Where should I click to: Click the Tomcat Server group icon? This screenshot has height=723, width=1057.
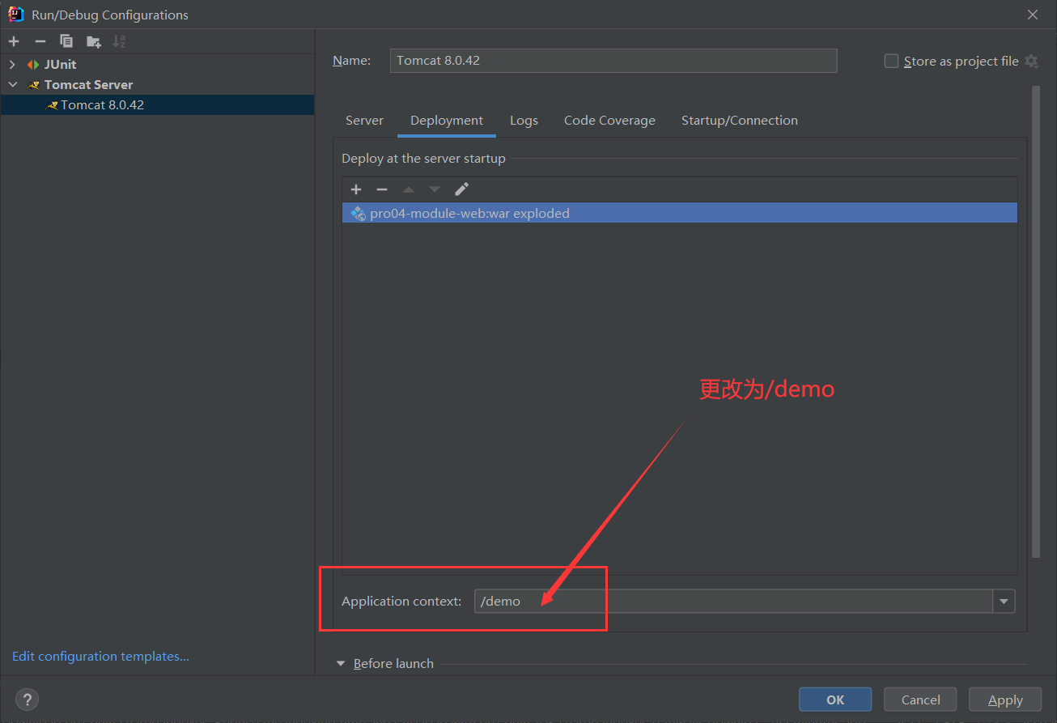[33, 85]
